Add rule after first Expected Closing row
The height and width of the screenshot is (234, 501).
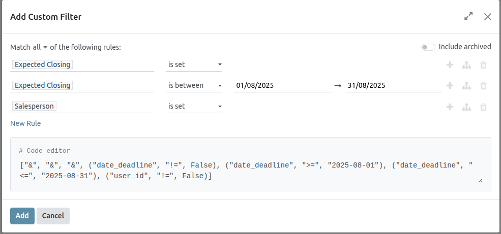click(450, 65)
